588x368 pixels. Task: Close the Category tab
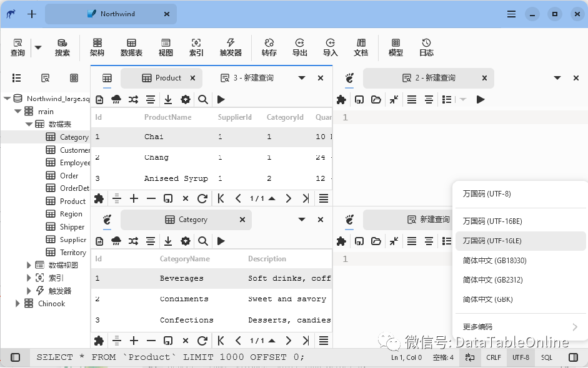coord(242,220)
